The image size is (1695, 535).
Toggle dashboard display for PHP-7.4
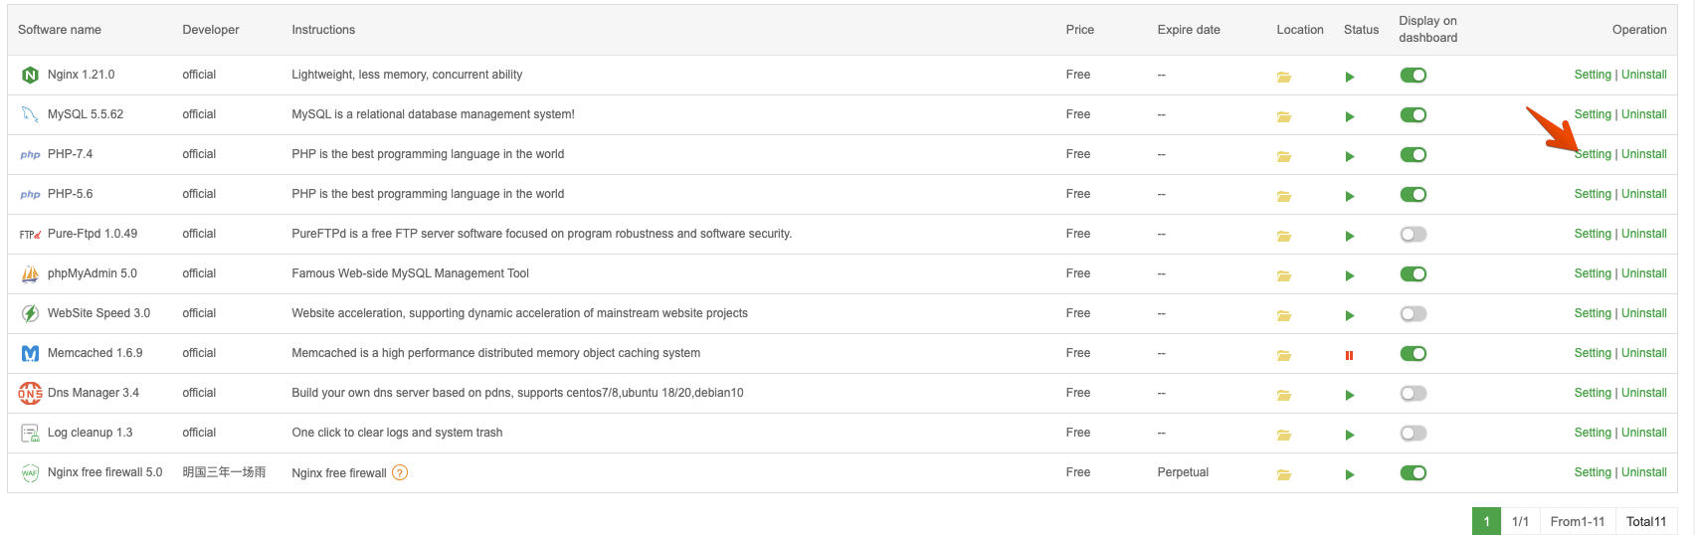pyautogui.click(x=1412, y=154)
